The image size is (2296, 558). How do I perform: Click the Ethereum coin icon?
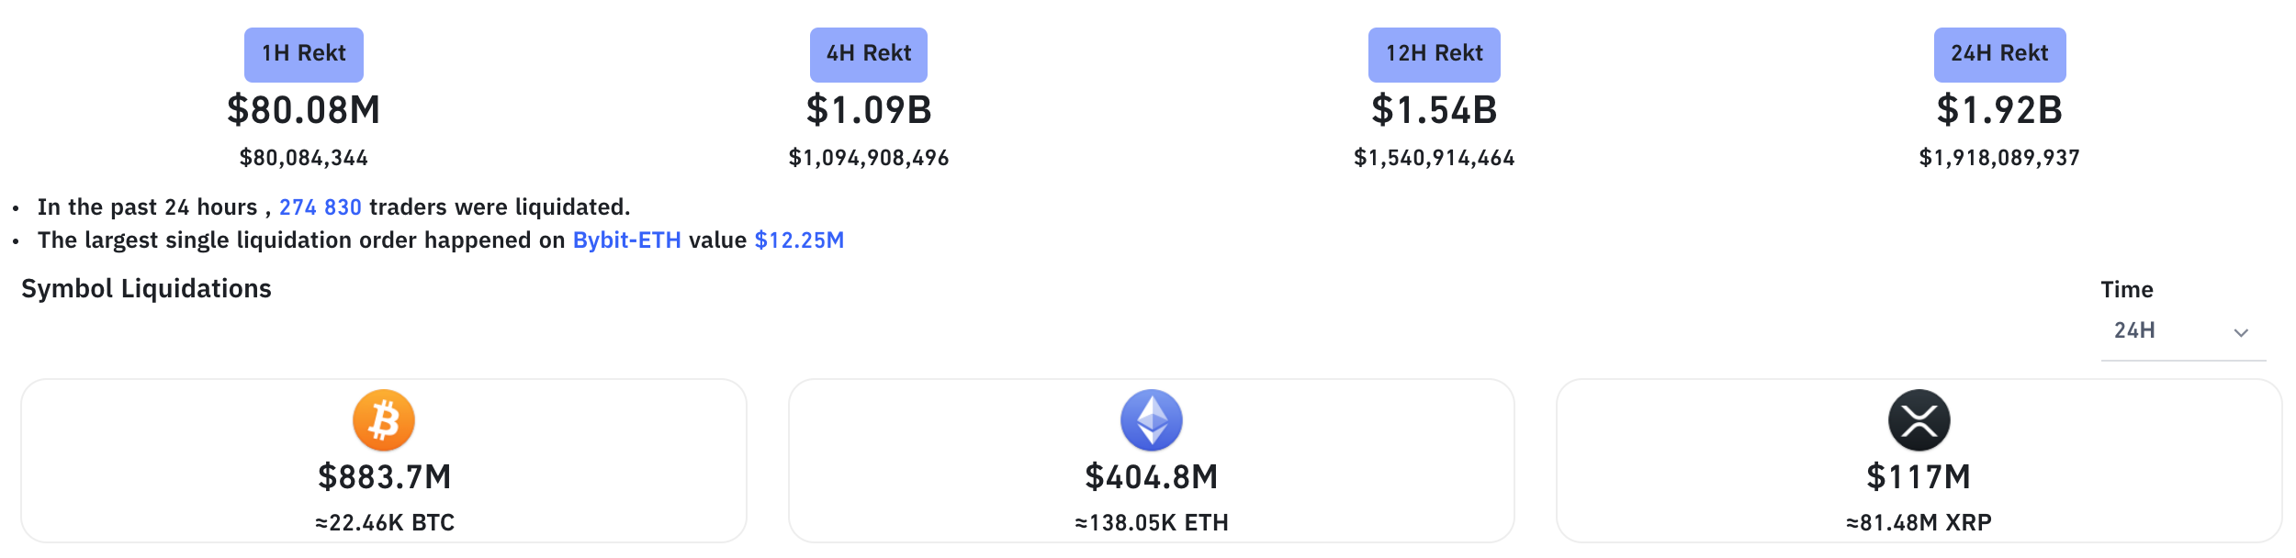pyautogui.click(x=1151, y=420)
